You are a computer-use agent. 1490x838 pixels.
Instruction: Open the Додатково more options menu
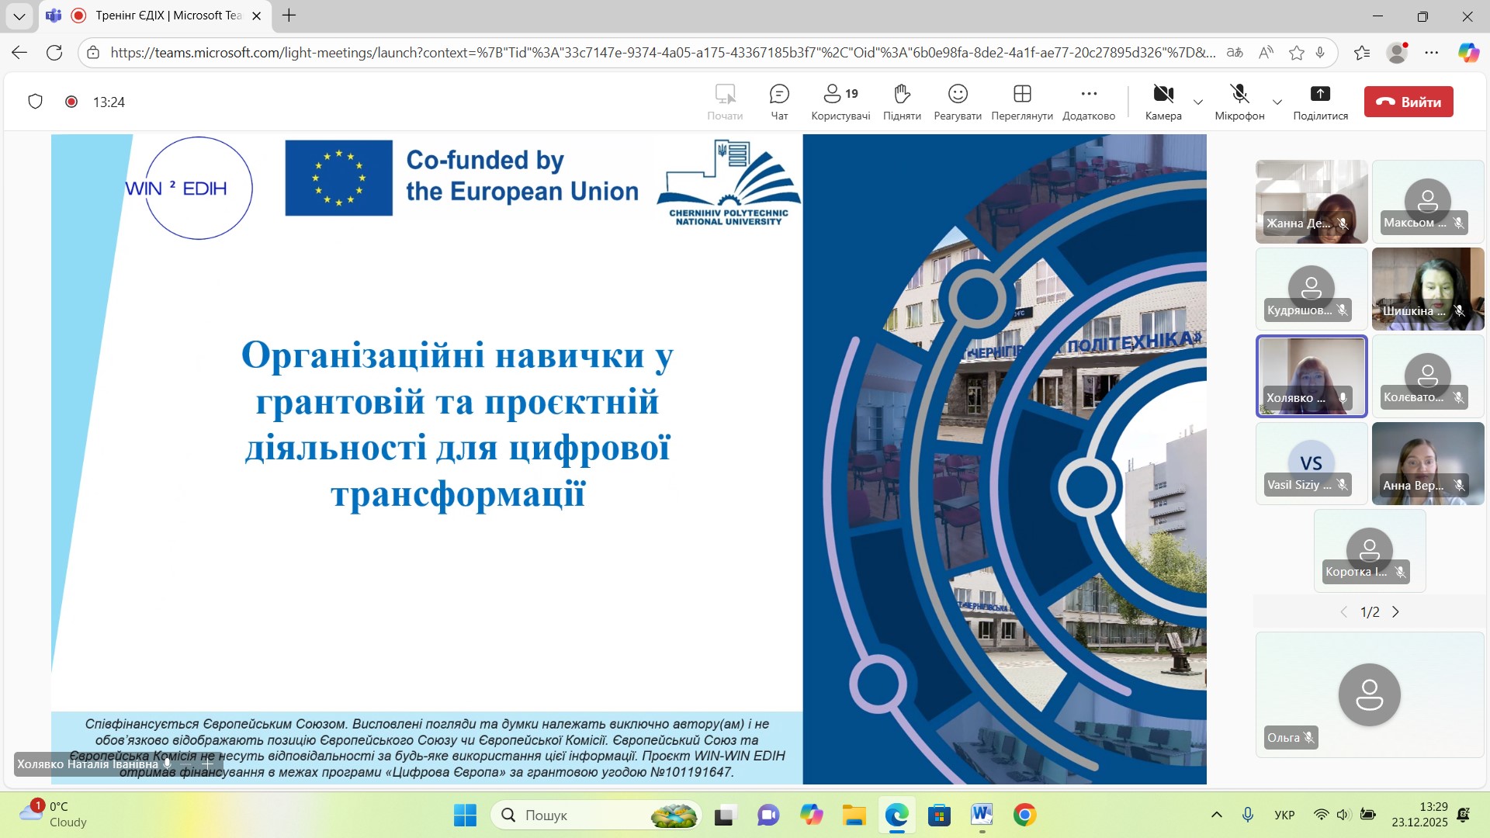tap(1088, 102)
